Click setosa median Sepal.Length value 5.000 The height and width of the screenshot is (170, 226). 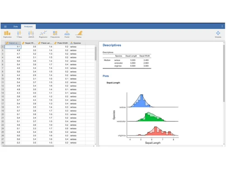click(133, 60)
